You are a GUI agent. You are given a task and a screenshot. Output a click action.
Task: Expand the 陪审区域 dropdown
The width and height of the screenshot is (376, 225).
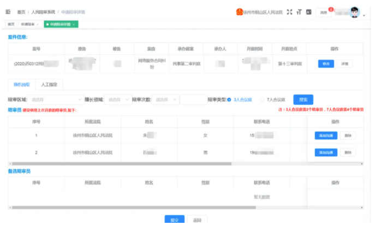pyautogui.click(x=56, y=99)
